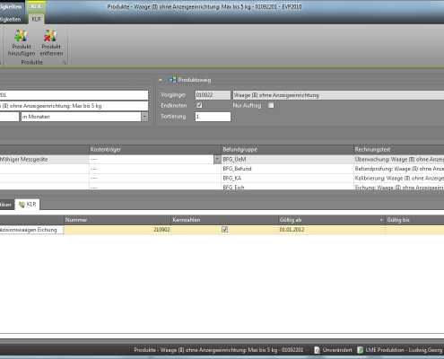Screen dimensions: 444x359
Task: Open the 'in Monaten' dropdown
Action: pos(144,117)
